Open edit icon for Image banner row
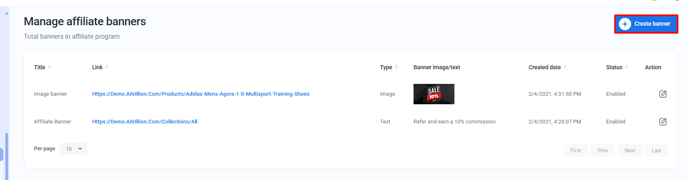 (x=663, y=94)
